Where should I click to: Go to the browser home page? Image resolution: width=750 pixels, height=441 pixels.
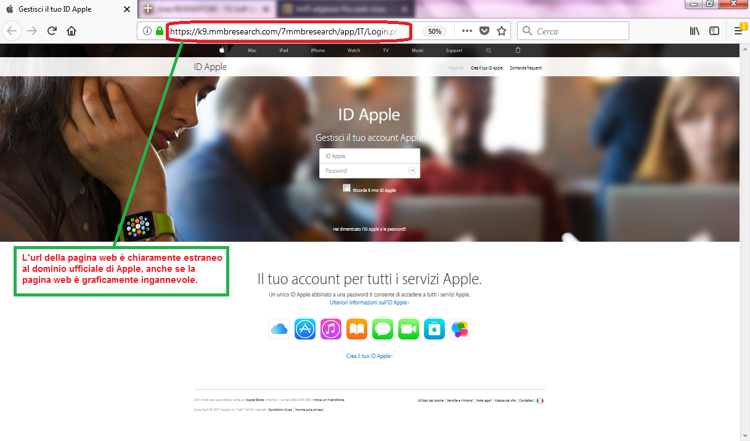point(71,31)
